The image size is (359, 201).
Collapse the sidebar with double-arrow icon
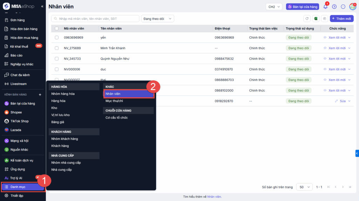(42, 6)
